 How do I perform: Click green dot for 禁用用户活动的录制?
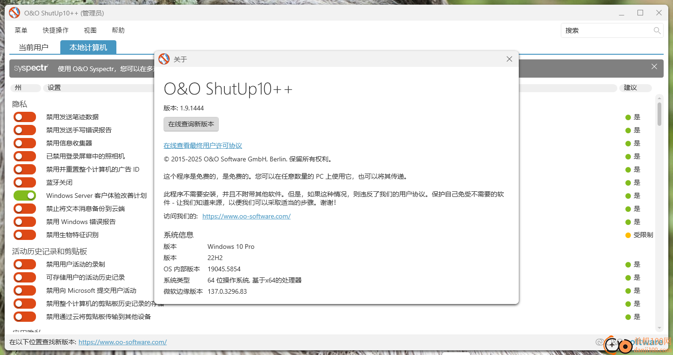[x=628, y=264]
